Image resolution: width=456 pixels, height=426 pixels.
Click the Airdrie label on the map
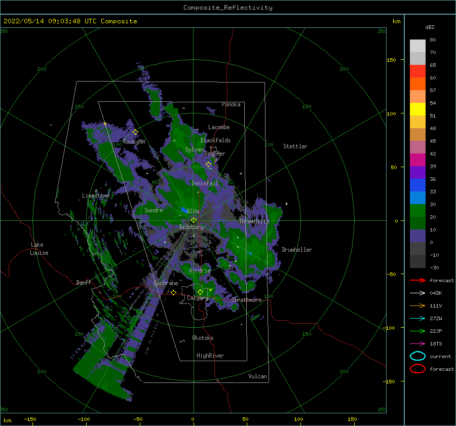coord(200,270)
